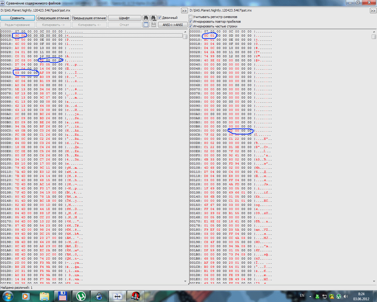Click the ANSI<->ANSI encoding button
The width and height of the screenshot is (377, 302).
coord(173,25)
